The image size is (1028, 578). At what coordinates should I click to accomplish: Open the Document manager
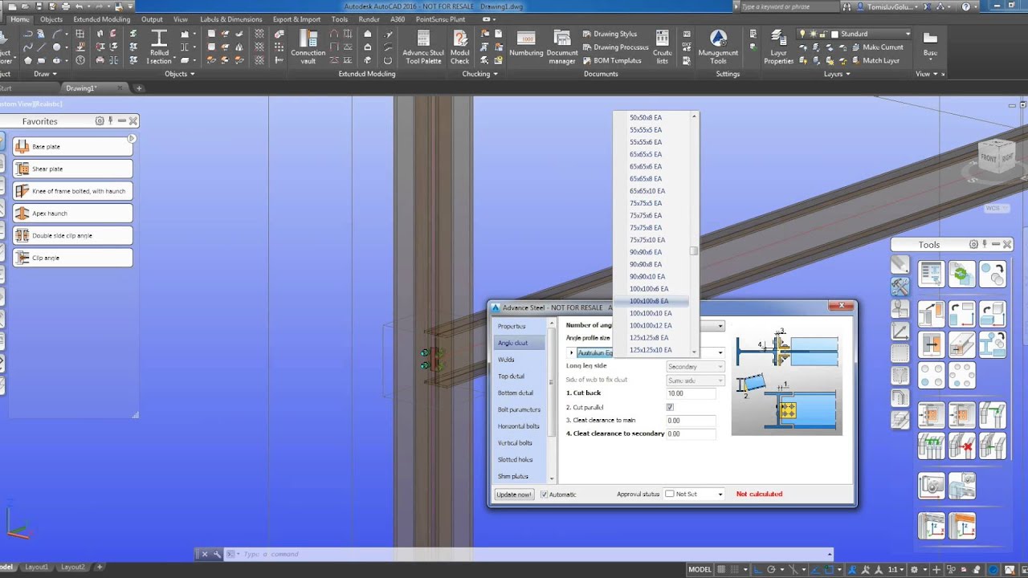pyautogui.click(x=562, y=47)
